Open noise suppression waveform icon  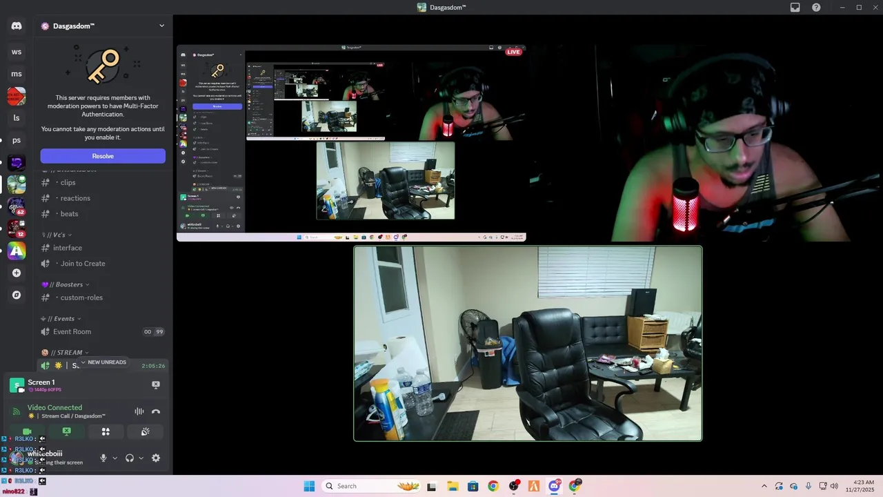[x=139, y=411]
